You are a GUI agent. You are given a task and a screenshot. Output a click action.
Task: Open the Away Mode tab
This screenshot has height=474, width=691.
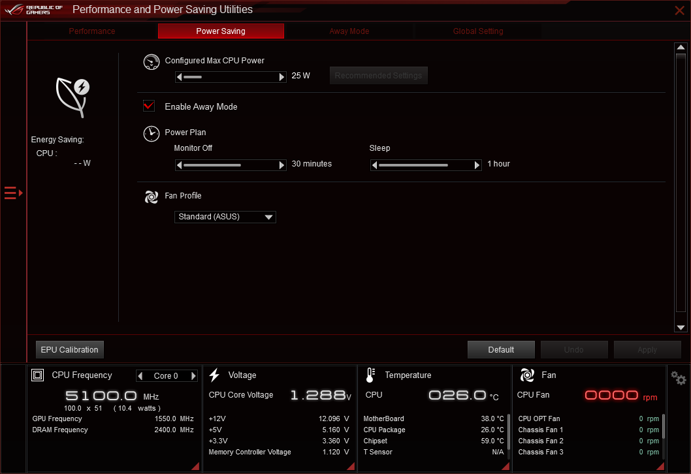click(349, 31)
